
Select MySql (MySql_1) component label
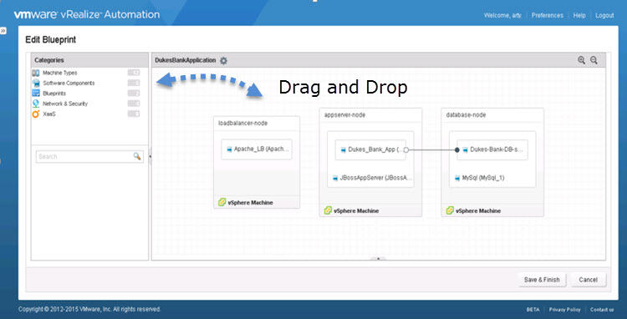pyautogui.click(x=483, y=178)
